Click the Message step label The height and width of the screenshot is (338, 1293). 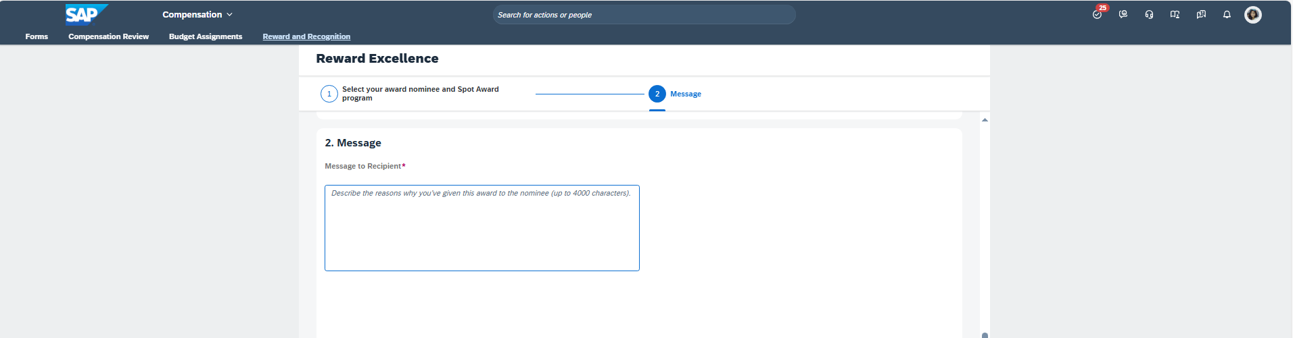686,94
